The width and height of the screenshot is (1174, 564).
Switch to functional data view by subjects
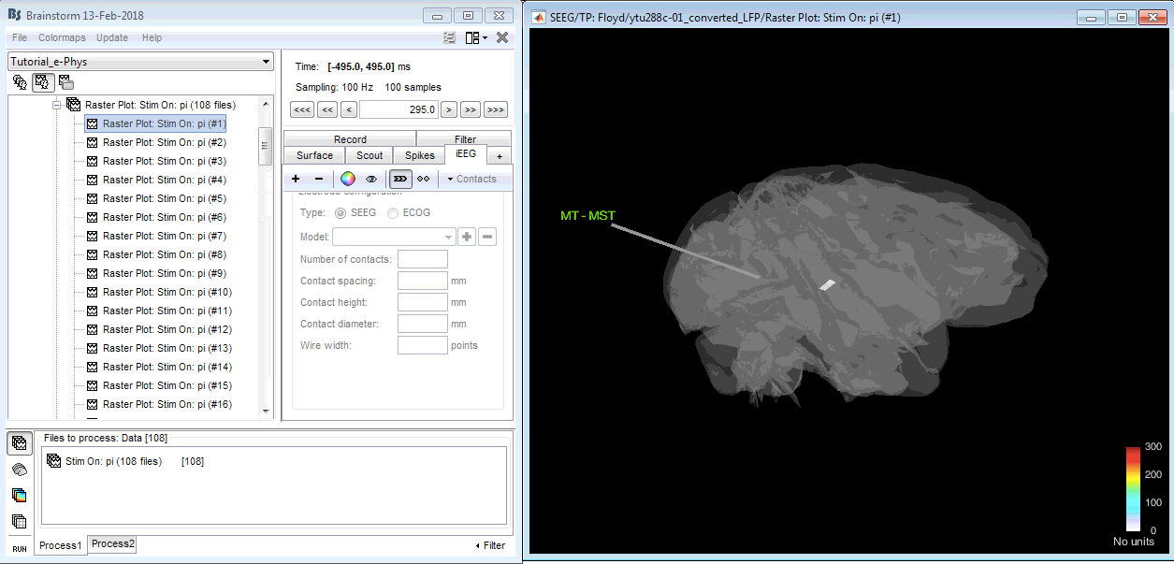pos(42,82)
